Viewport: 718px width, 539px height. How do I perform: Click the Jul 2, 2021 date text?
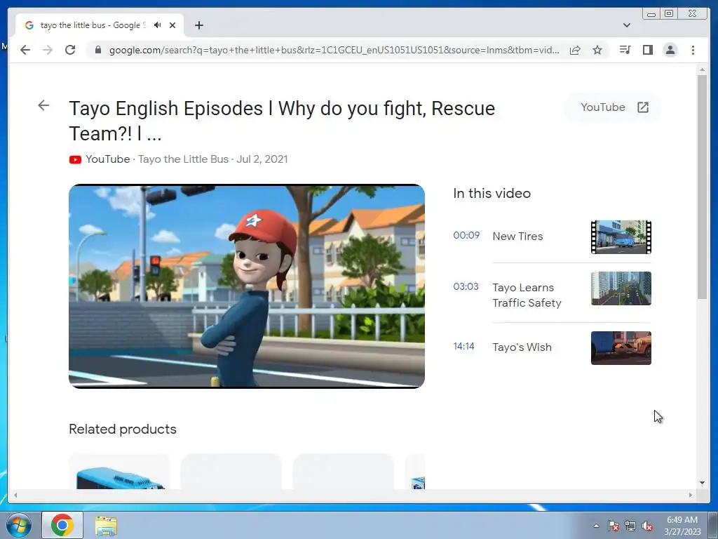[x=262, y=159]
